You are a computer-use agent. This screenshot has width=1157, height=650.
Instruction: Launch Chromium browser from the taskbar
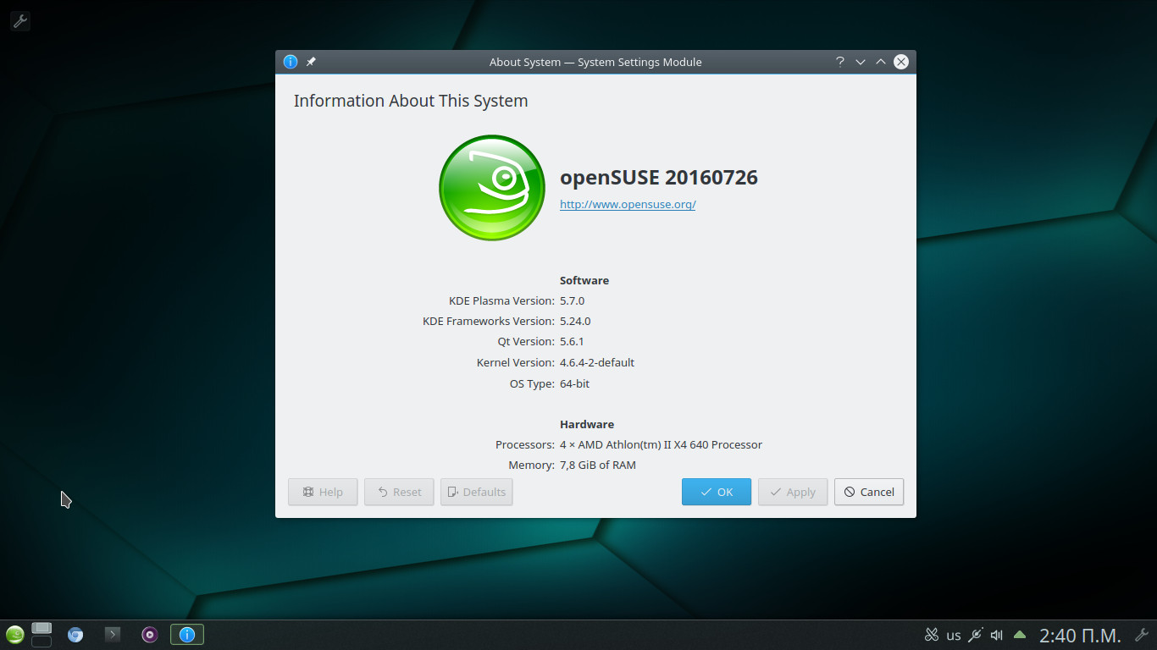coord(75,635)
